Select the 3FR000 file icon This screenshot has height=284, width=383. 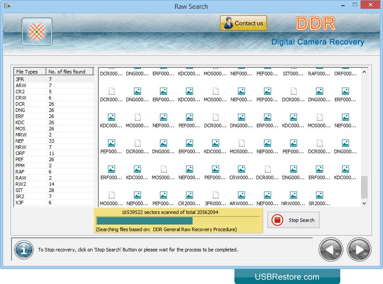[x=215, y=195]
